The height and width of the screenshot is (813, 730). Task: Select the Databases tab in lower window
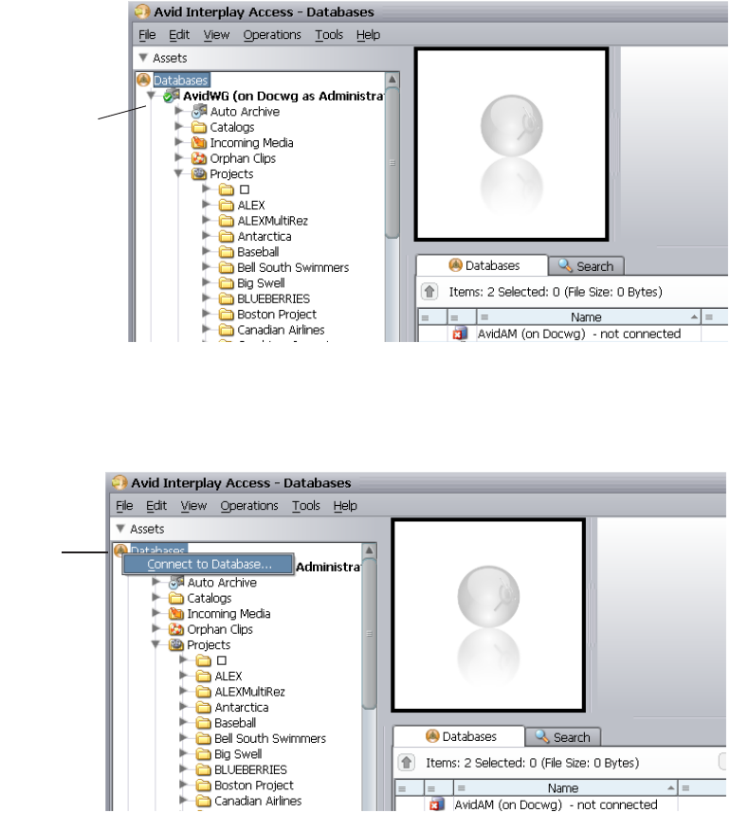460,736
